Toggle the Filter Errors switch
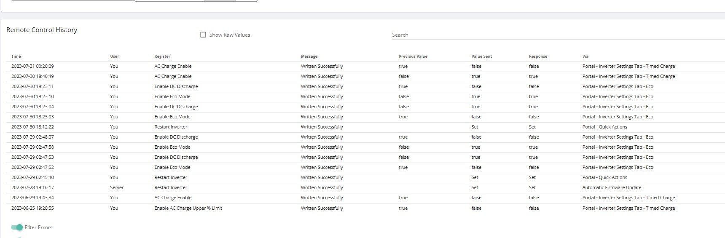 tap(17, 227)
